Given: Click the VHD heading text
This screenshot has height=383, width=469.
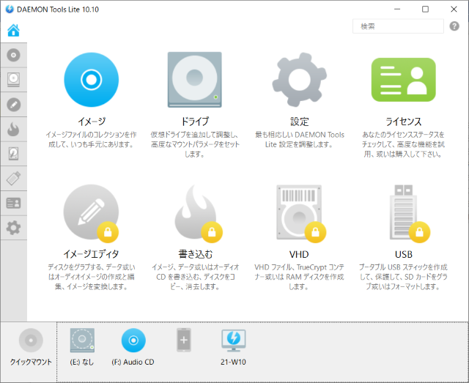Looking at the screenshot, I should click(299, 254).
